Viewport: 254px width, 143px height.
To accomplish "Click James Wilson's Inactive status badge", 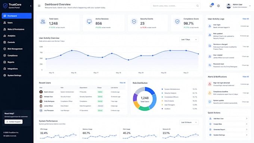I will click(100, 106).
